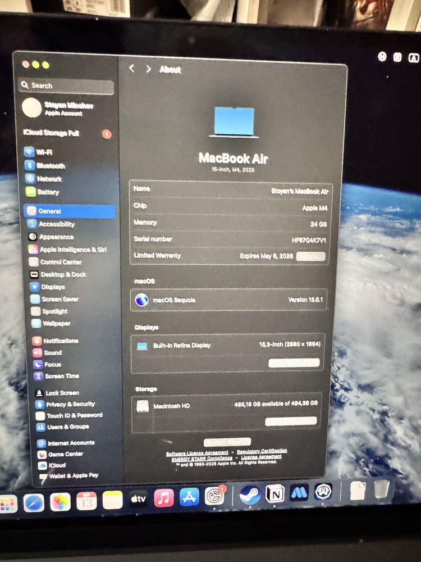Open Launchpad from the Dock

pos(8,503)
